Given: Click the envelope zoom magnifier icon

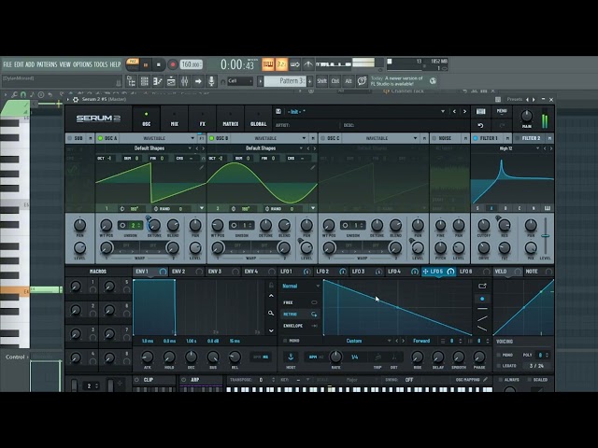Looking at the screenshot, I should tap(271, 314).
